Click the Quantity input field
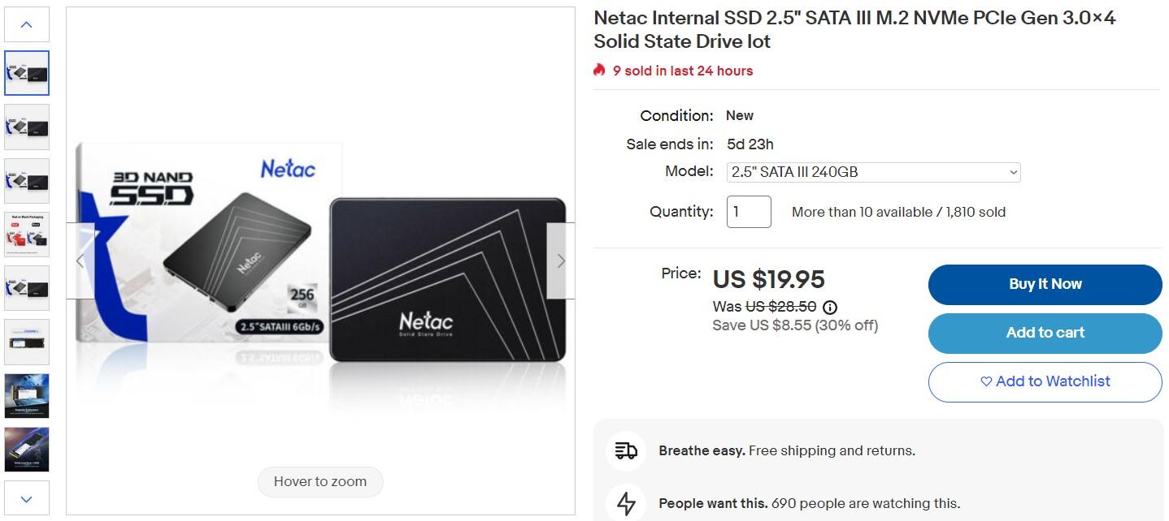This screenshot has height=521, width=1169. coord(748,211)
